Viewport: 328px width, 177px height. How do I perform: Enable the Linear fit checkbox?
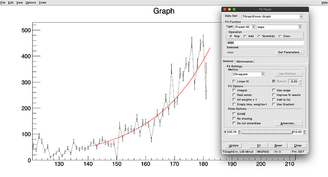[x=234, y=81]
